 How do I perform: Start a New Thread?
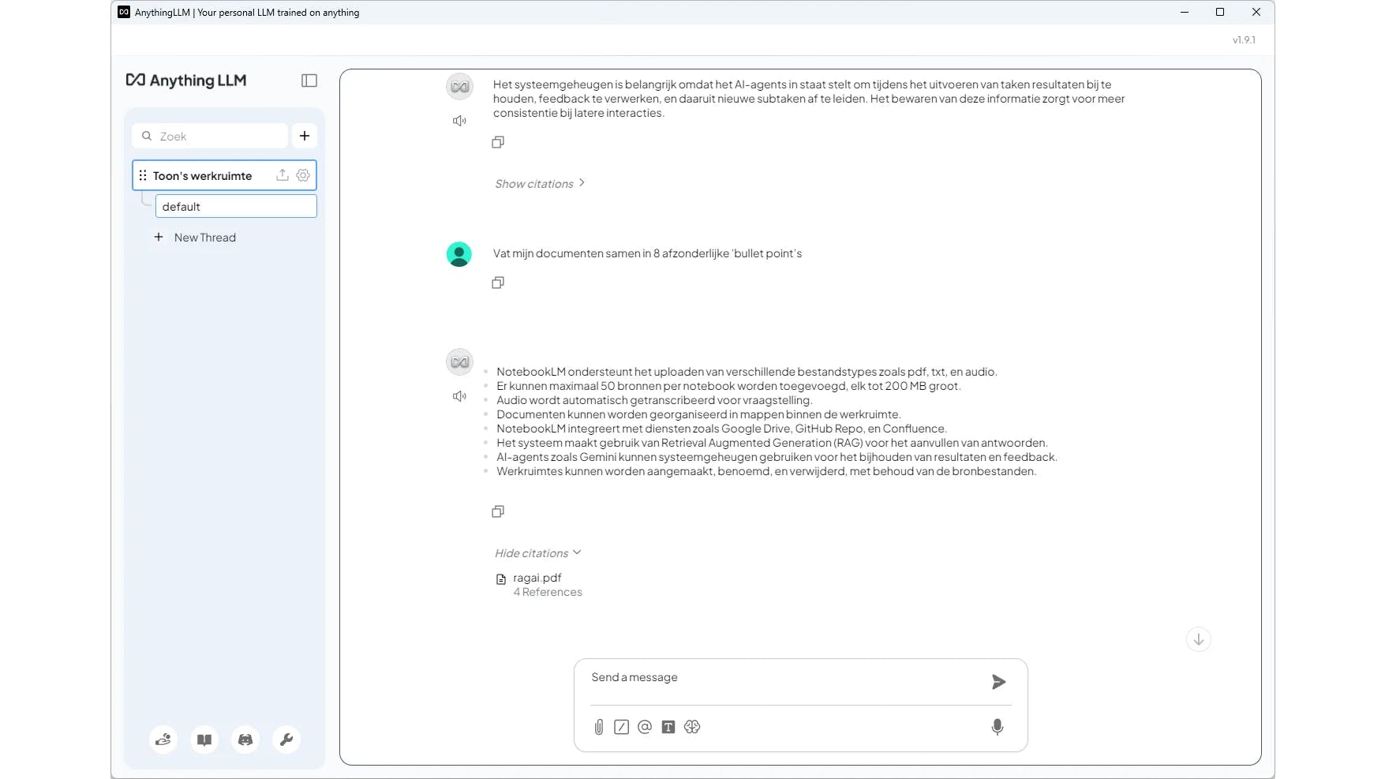[195, 238]
